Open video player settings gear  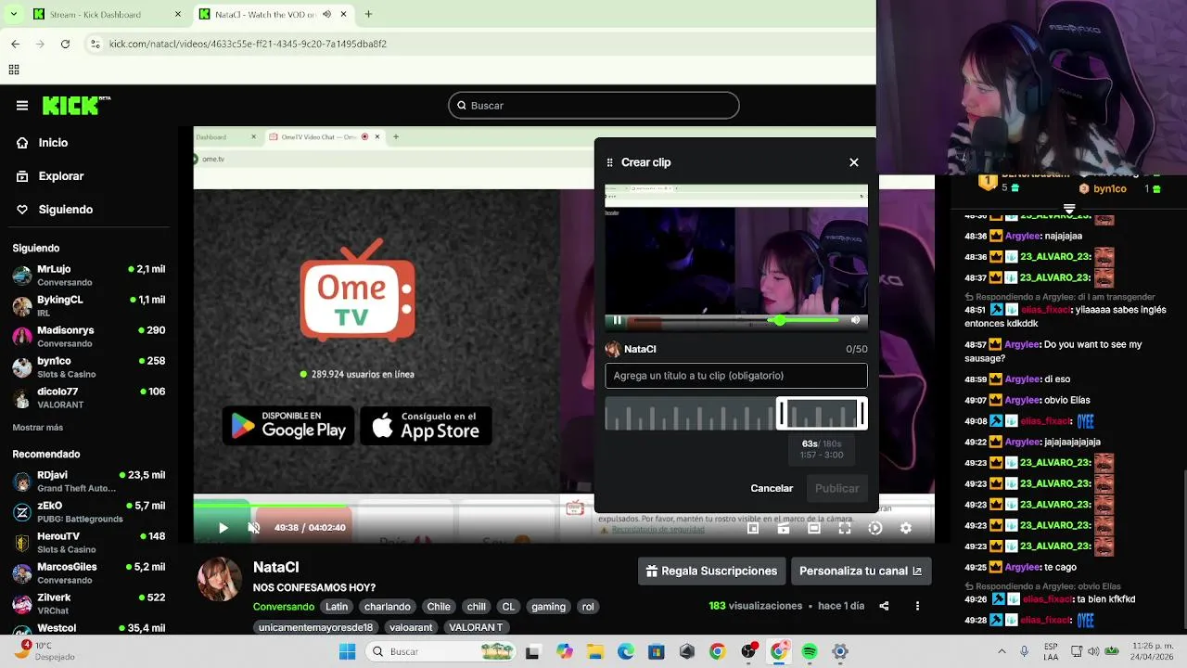coord(906,528)
